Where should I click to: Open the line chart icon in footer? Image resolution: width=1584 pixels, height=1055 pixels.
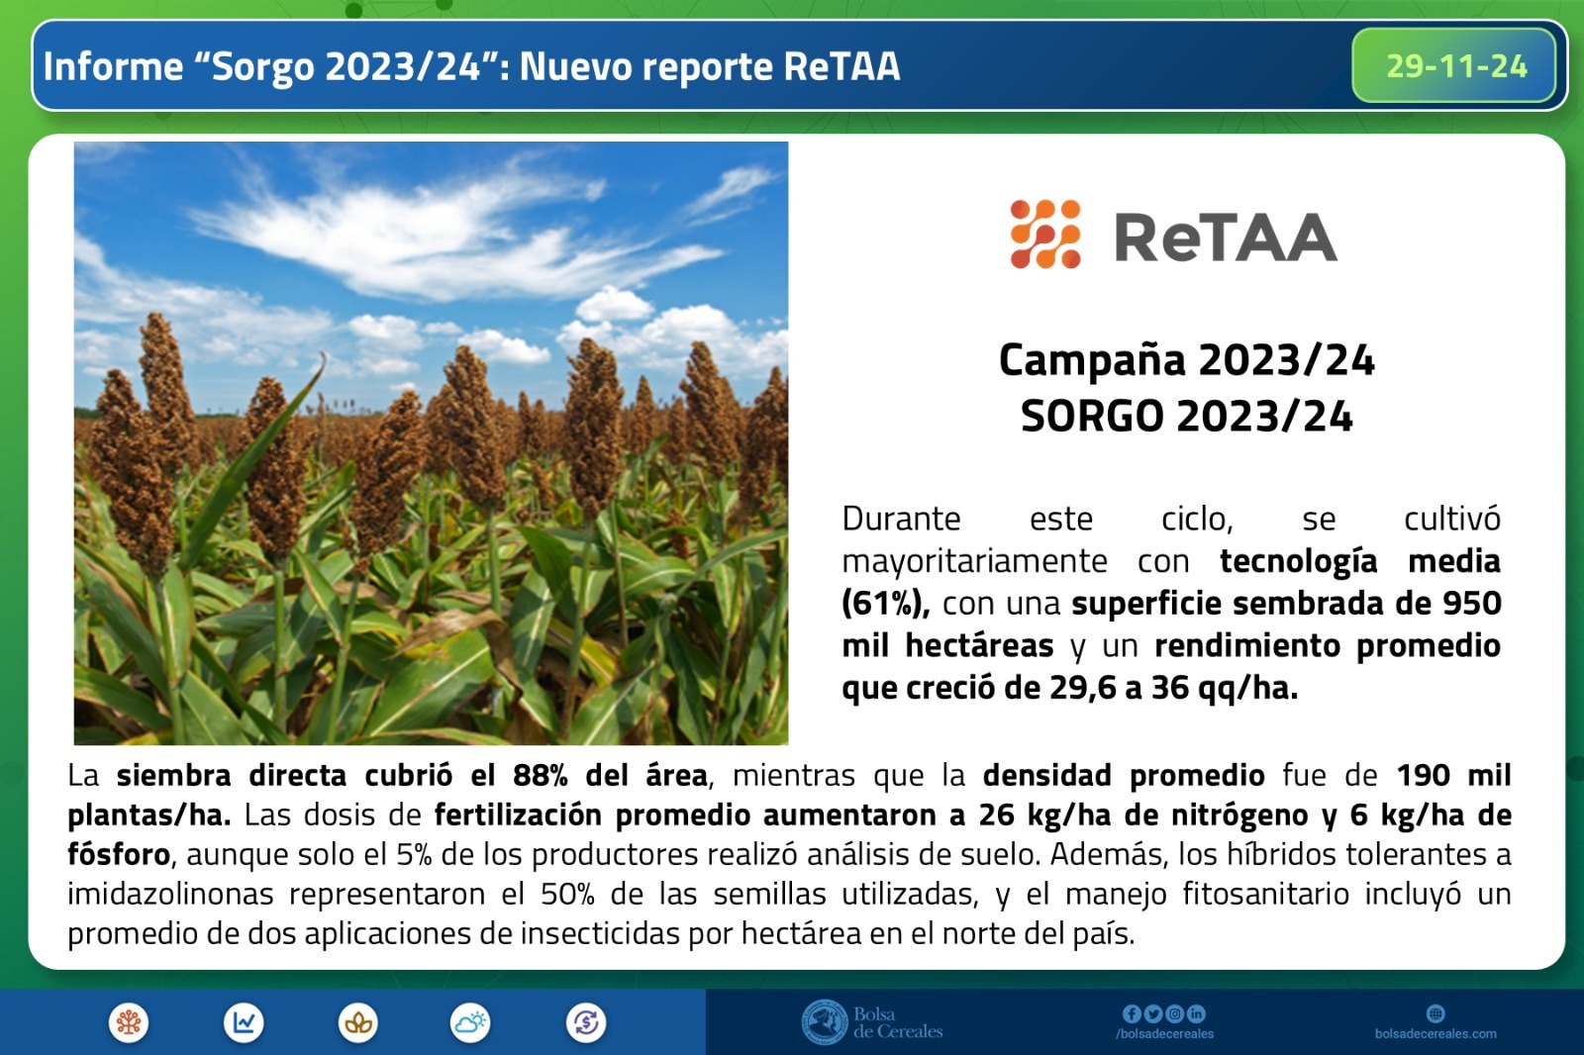point(244,1022)
